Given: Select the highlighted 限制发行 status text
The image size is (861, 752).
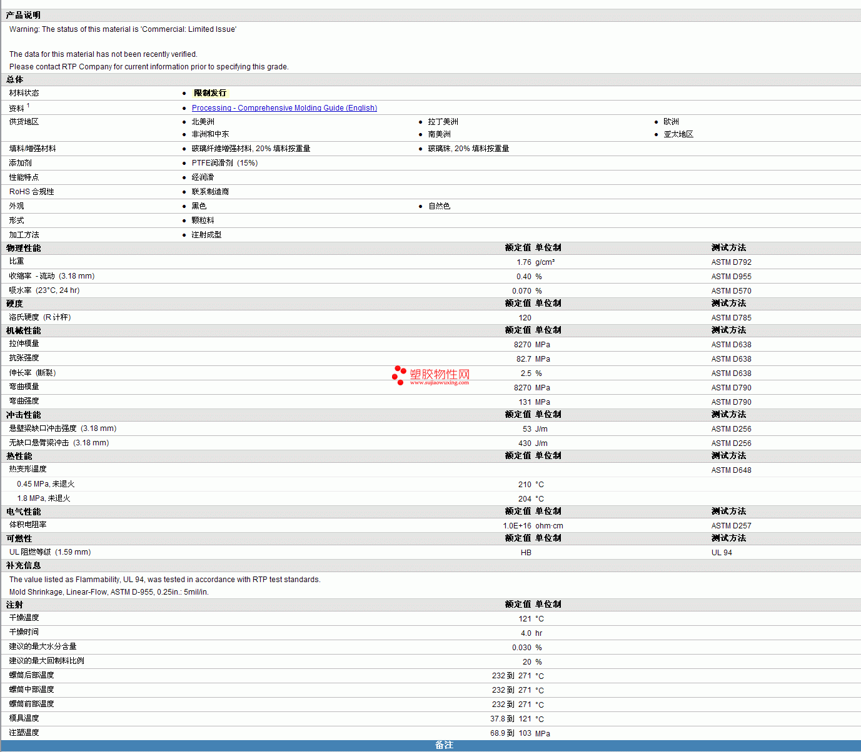Looking at the screenshot, I should point(209,93).
